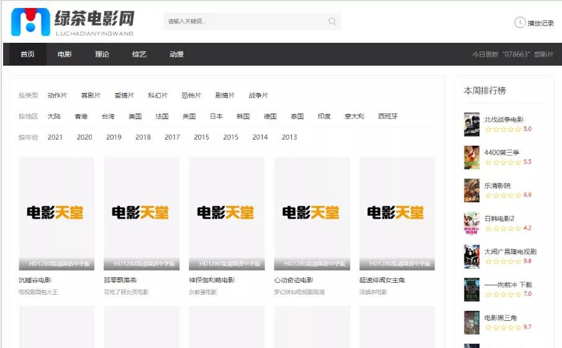
Task: Select region 日本
Action: (x=216, y=117)
